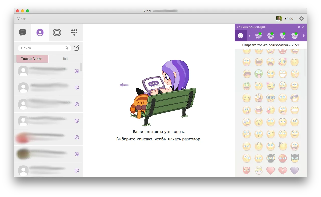Click the purple heart emoticon
This screenshot has height=197, width=321.
294,170
